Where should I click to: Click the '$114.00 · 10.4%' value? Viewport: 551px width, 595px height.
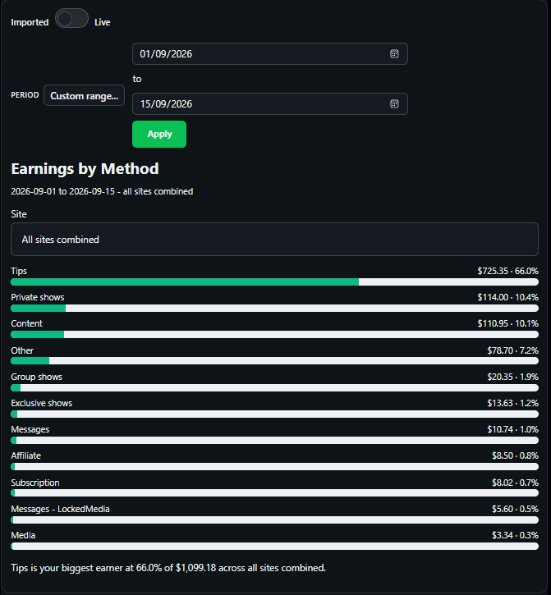(x=507, y=297)
